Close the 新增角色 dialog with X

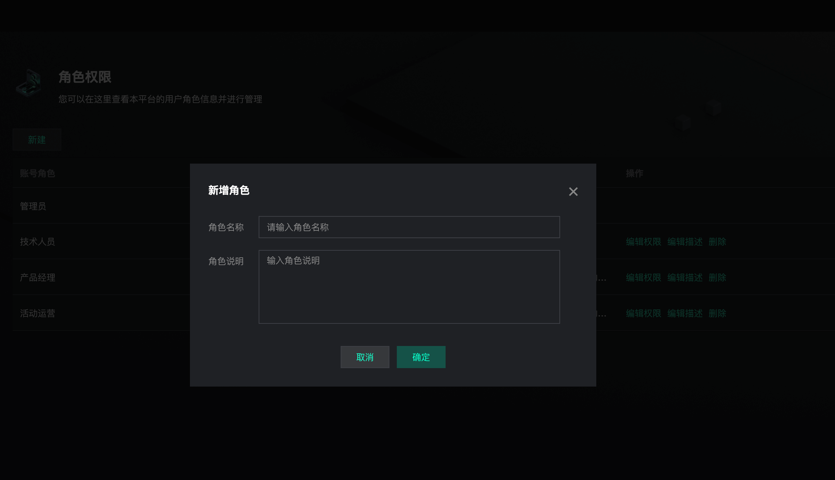573,192
